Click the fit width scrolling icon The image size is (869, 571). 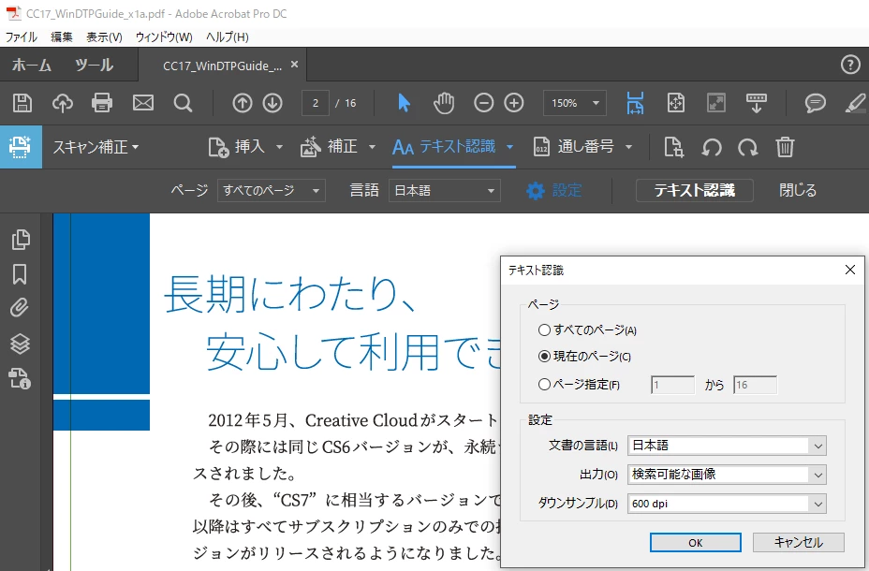pos(635,103)
